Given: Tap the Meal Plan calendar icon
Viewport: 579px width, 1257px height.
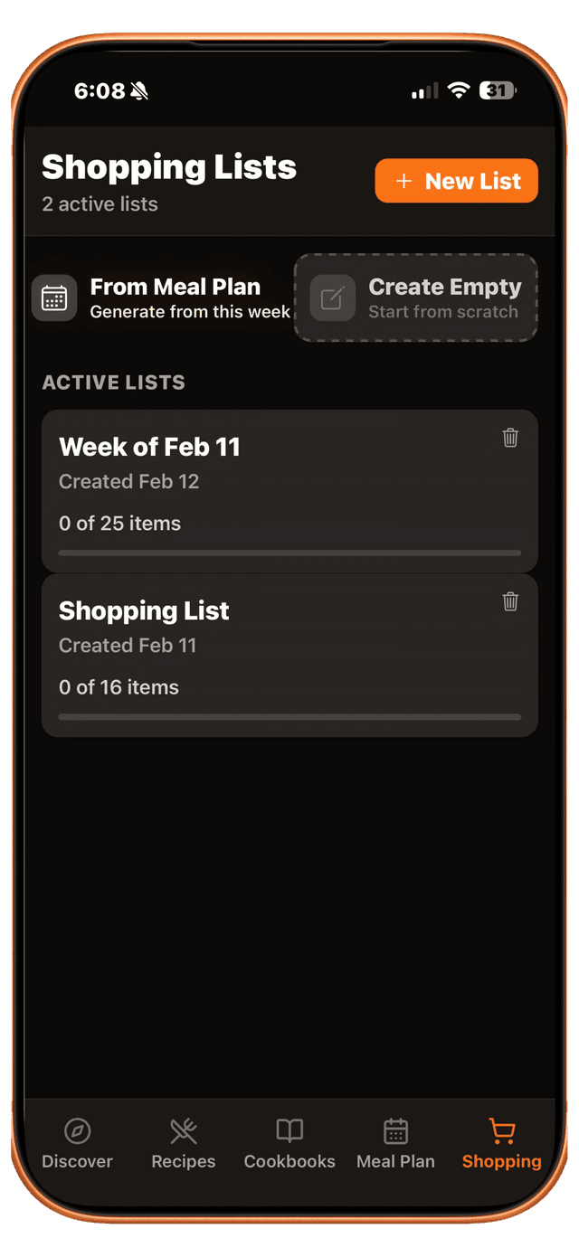Looking at the screenshot, I should (x=395, y=1130).
